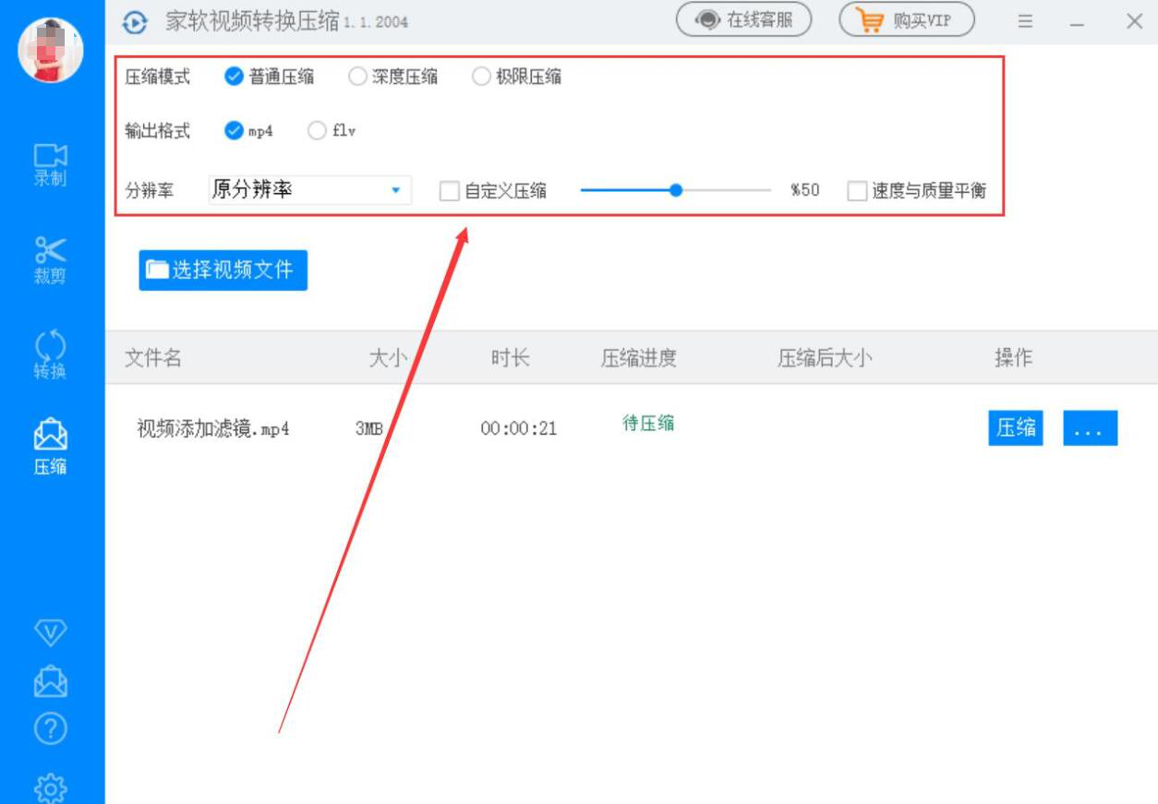Click the envelope icon below the diamond
Viewport: 1158px width, 804px height.
(x=51, y=681)
